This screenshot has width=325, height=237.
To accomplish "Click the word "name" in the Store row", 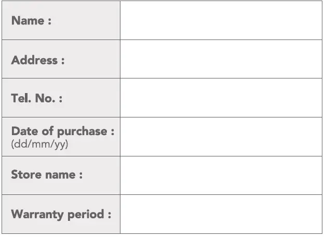I will point(60,175).
